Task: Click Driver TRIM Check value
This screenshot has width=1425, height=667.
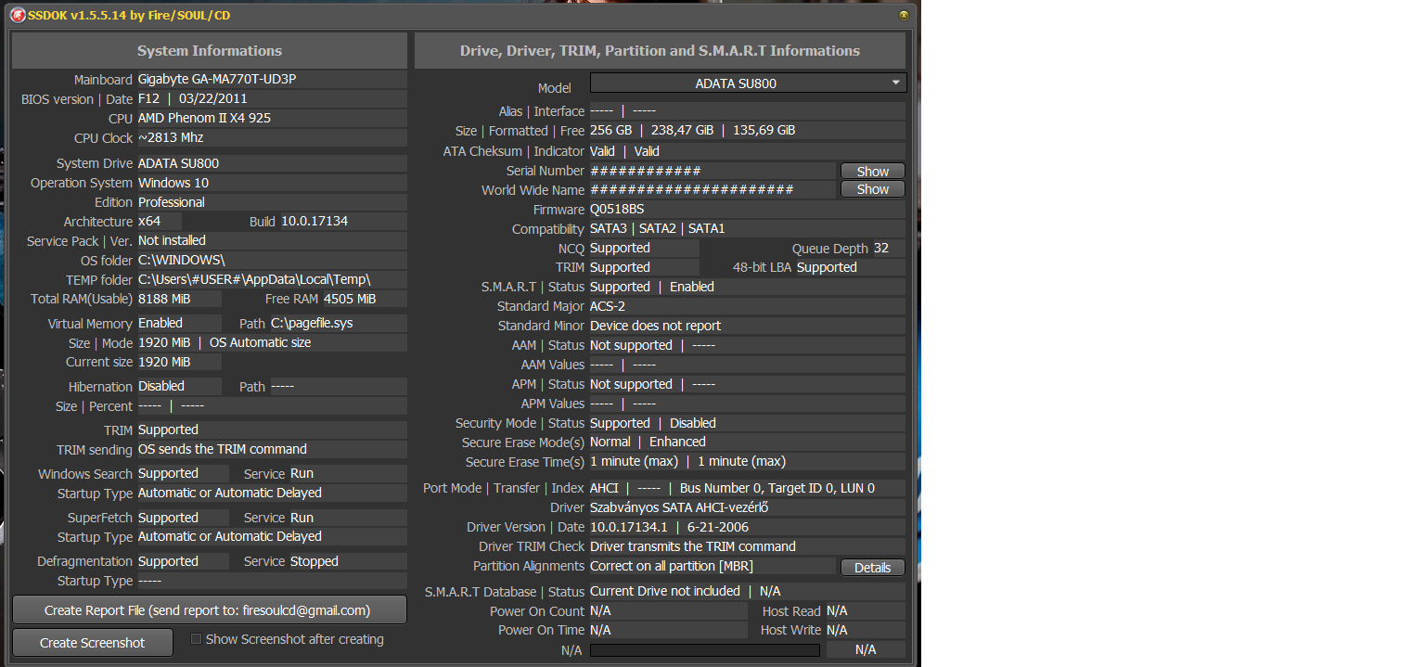Action: point(748,547)
